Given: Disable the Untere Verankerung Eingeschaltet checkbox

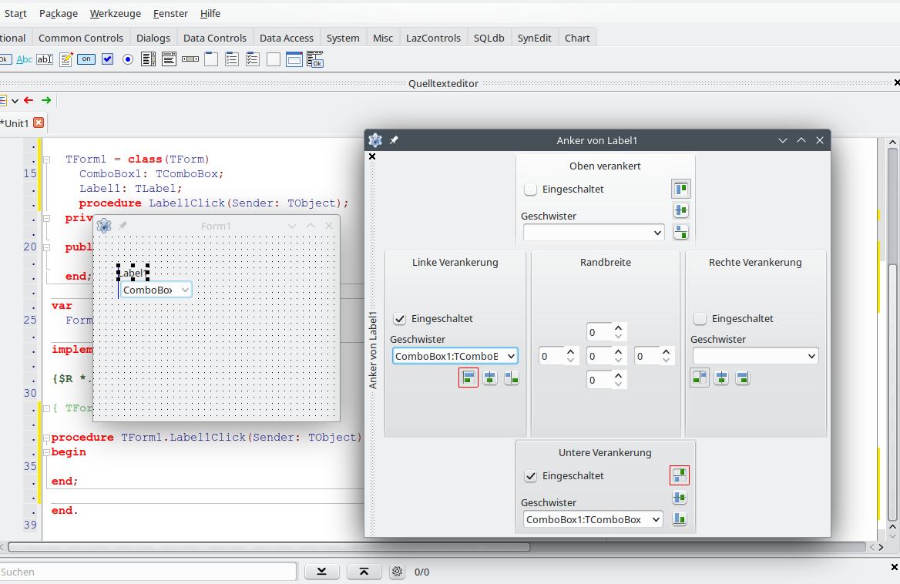Looking at the screenshot, I should coord(530,476).
